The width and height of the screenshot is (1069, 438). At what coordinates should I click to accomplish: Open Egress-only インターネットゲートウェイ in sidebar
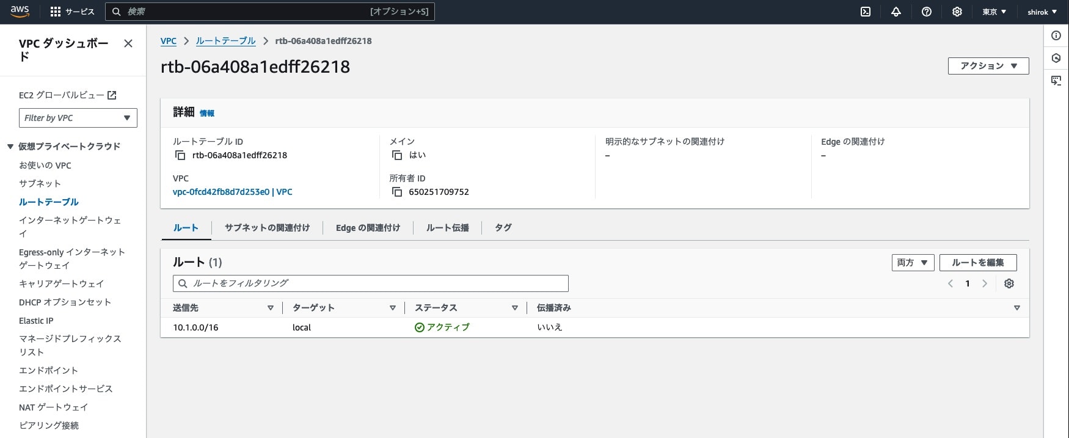(x=72, y=259)
